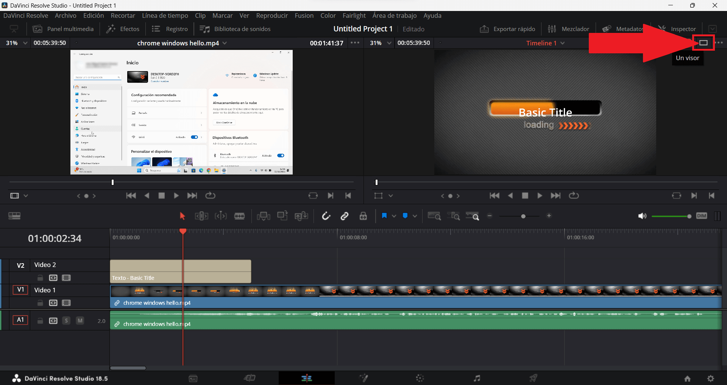Viewport: 727px width, 385px height.
Task: Zoom in timeline with plus button
Action: coord(549,216)
